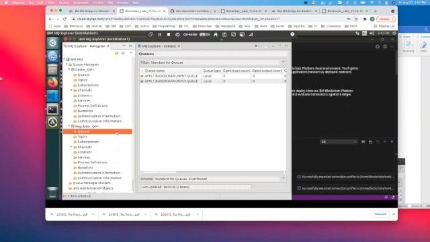Open the blue VS Code launcher icon
Image resolution: width=430 pixels, height=242 pixels.
(52, 96)
